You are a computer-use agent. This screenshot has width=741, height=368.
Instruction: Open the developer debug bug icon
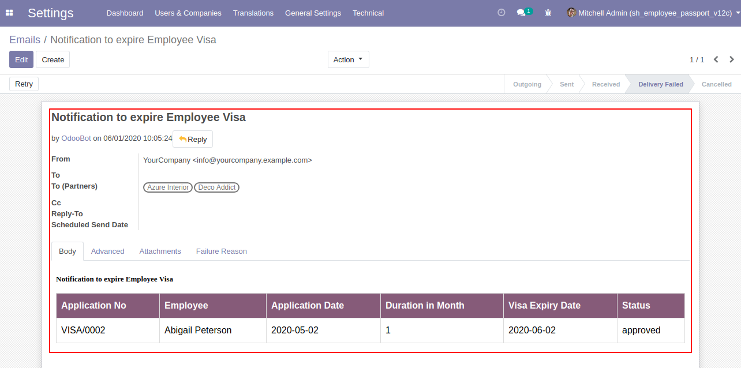click(x=548, y=13)
